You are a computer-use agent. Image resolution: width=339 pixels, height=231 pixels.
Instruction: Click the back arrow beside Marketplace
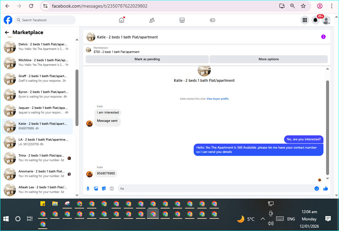[x=7, y=32]
